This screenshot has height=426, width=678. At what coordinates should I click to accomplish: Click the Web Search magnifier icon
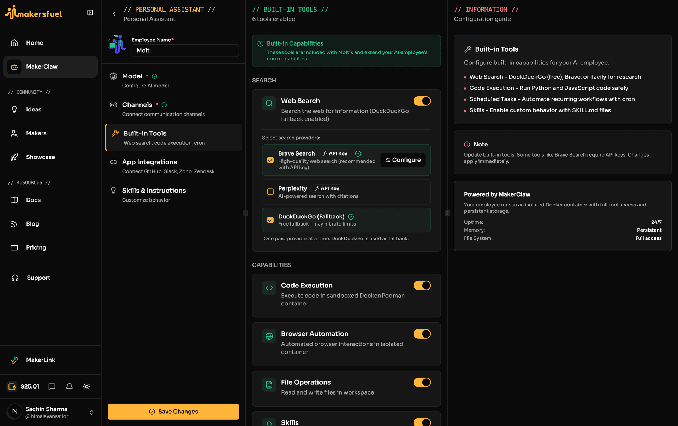(269, 103)
